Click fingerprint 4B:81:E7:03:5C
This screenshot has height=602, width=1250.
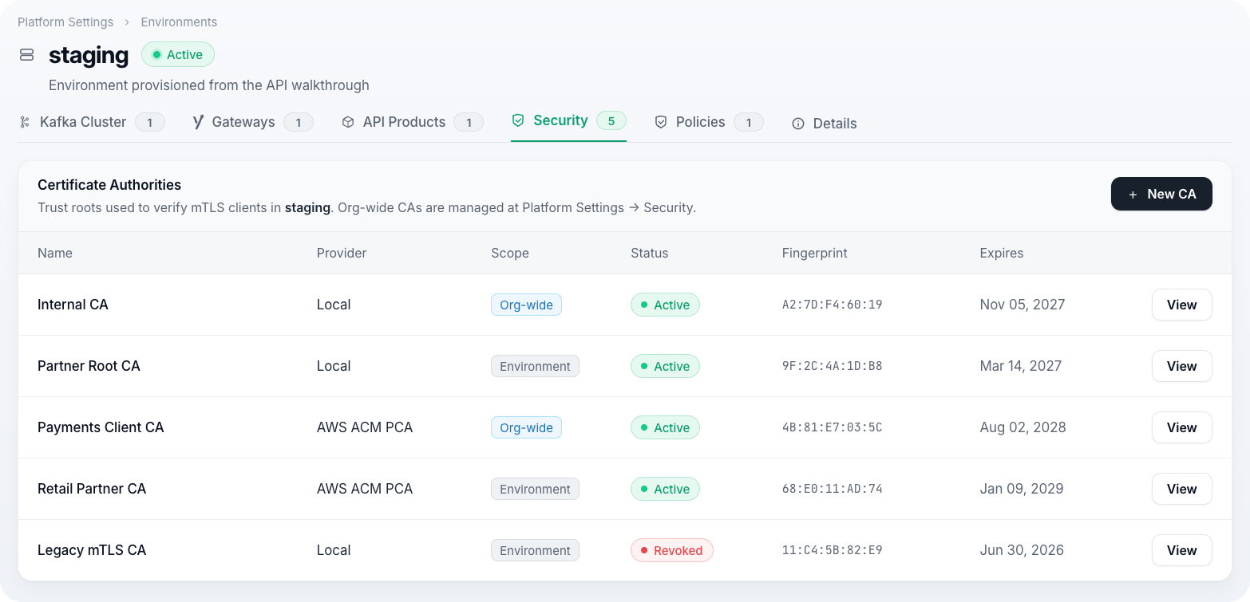pyautogui.click(x=832, y=427)
